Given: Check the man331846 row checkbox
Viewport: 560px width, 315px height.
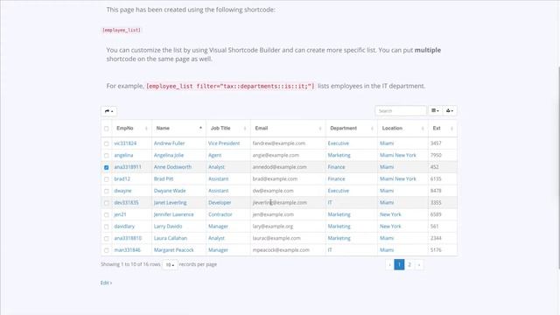Looking at the screenshot, I should (107, 250).
